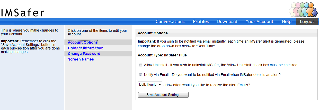Open the Screen Names link

click(81, 59)
